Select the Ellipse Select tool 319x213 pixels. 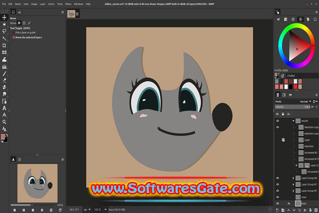pyautogui.click(x=4, y=24)
